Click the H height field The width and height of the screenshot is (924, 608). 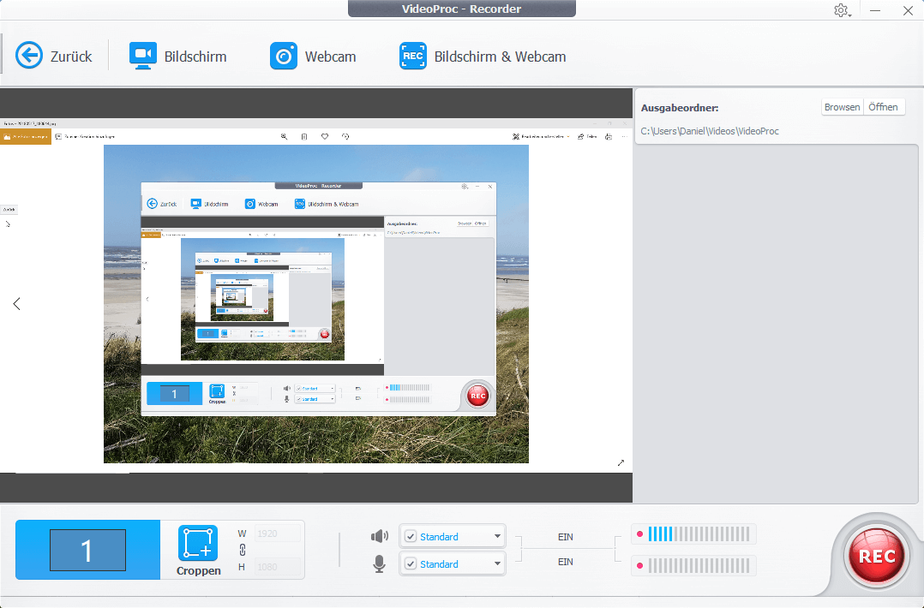[x=278, y=567]
